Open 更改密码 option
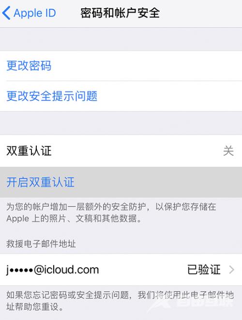This screenshot has width=242, height=320. point(121,66)
